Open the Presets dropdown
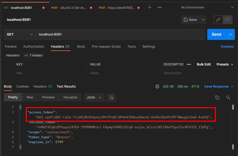 pyautogui.click(x=225, y=64)
